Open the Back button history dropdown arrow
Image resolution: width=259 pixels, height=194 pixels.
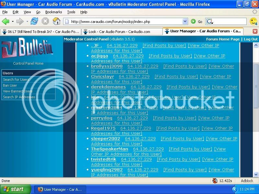13,22
